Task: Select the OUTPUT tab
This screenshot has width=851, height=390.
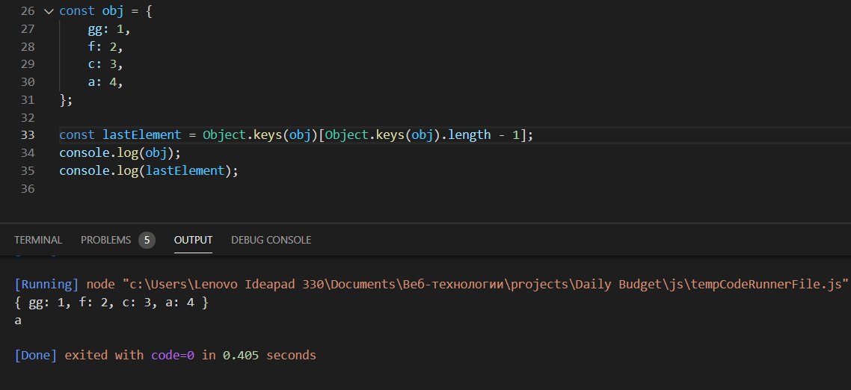Action: (193, 240)
